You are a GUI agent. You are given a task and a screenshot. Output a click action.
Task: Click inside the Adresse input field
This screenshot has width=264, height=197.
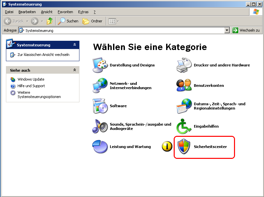[124, 30]
